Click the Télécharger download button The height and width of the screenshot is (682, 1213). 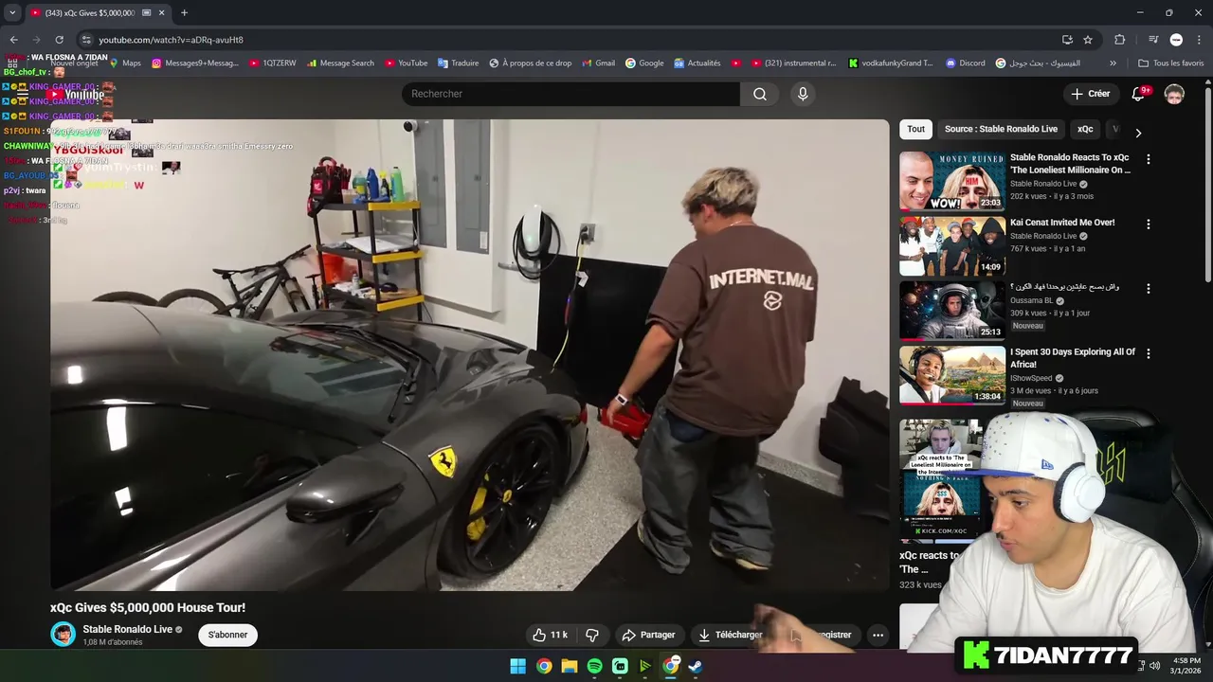[730, 635]
